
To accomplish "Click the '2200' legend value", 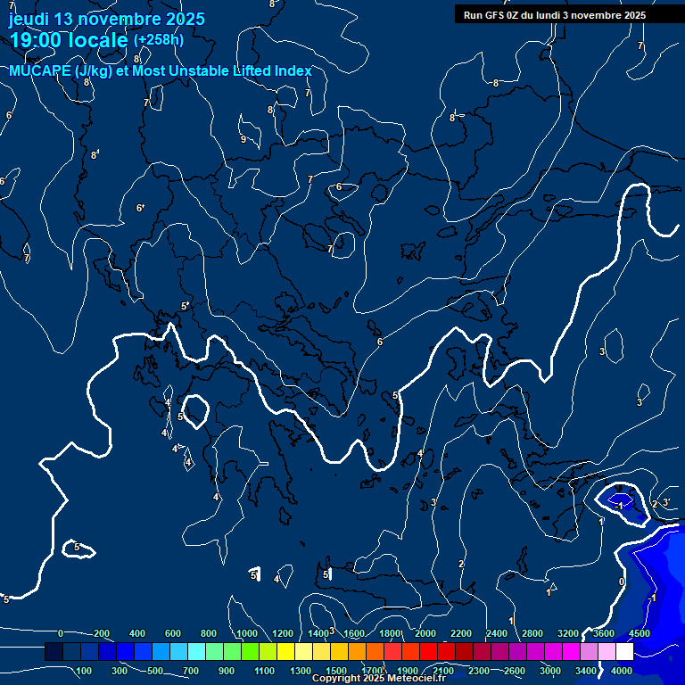I will click(461, 633).
